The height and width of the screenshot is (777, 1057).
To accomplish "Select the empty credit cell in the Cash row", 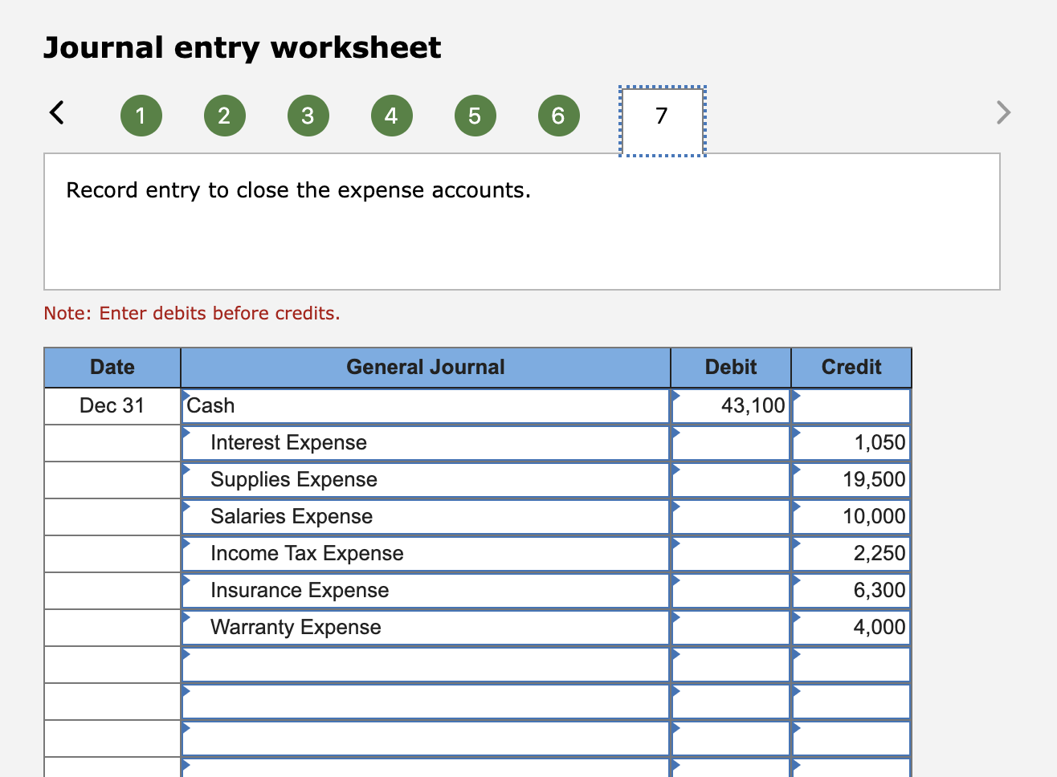I will pyautogui.click(x=851, y=406).
